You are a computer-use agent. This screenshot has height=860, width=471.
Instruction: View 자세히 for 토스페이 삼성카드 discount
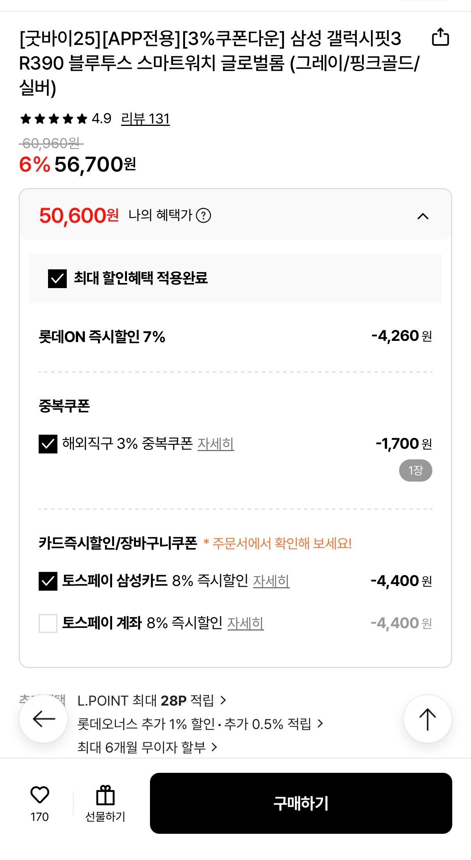(271, 581)
